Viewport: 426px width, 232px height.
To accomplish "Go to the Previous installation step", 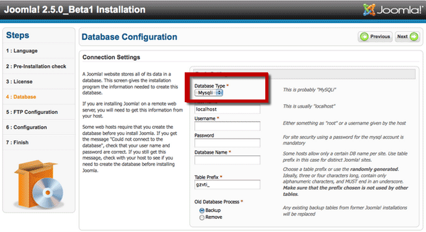I will point(375,37).
